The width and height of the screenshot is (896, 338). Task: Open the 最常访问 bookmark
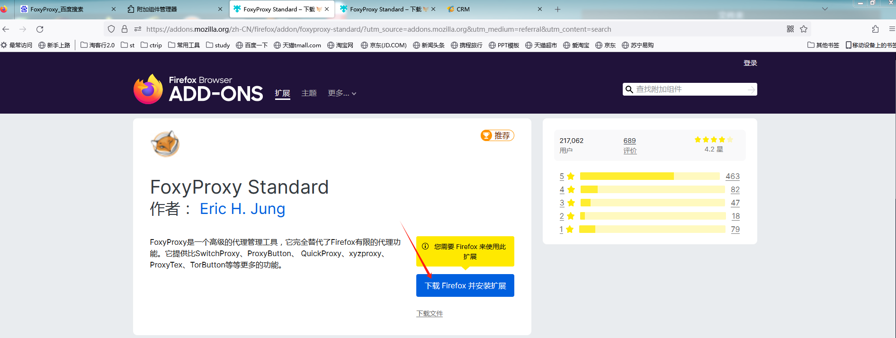coord(17,45)
